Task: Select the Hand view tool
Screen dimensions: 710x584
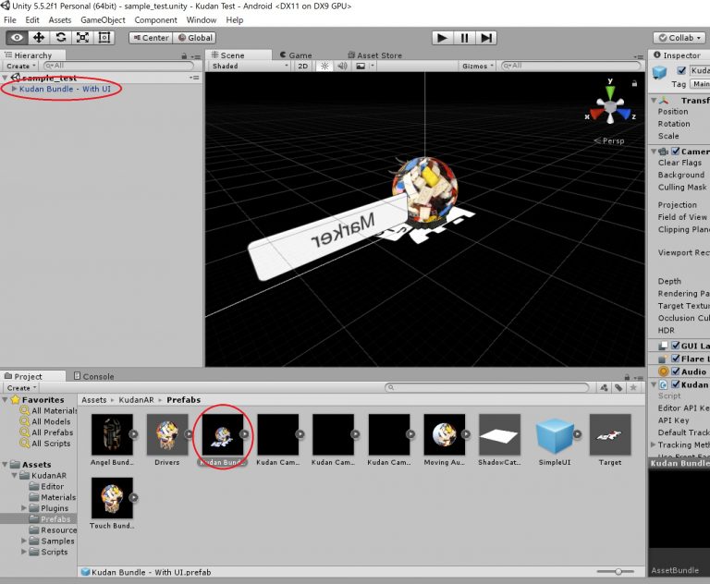Action: click(17, 38)
